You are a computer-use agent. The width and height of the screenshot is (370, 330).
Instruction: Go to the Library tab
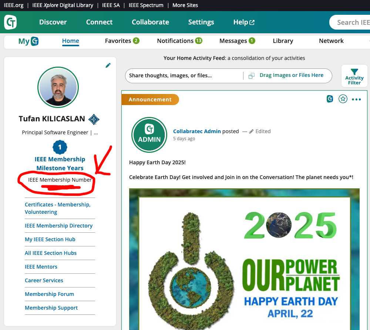pyautogui.click(x=283, y=41)
